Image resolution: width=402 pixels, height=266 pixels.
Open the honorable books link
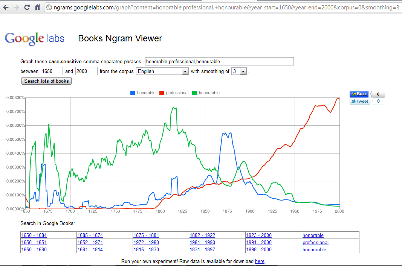(x=313, y=235)
